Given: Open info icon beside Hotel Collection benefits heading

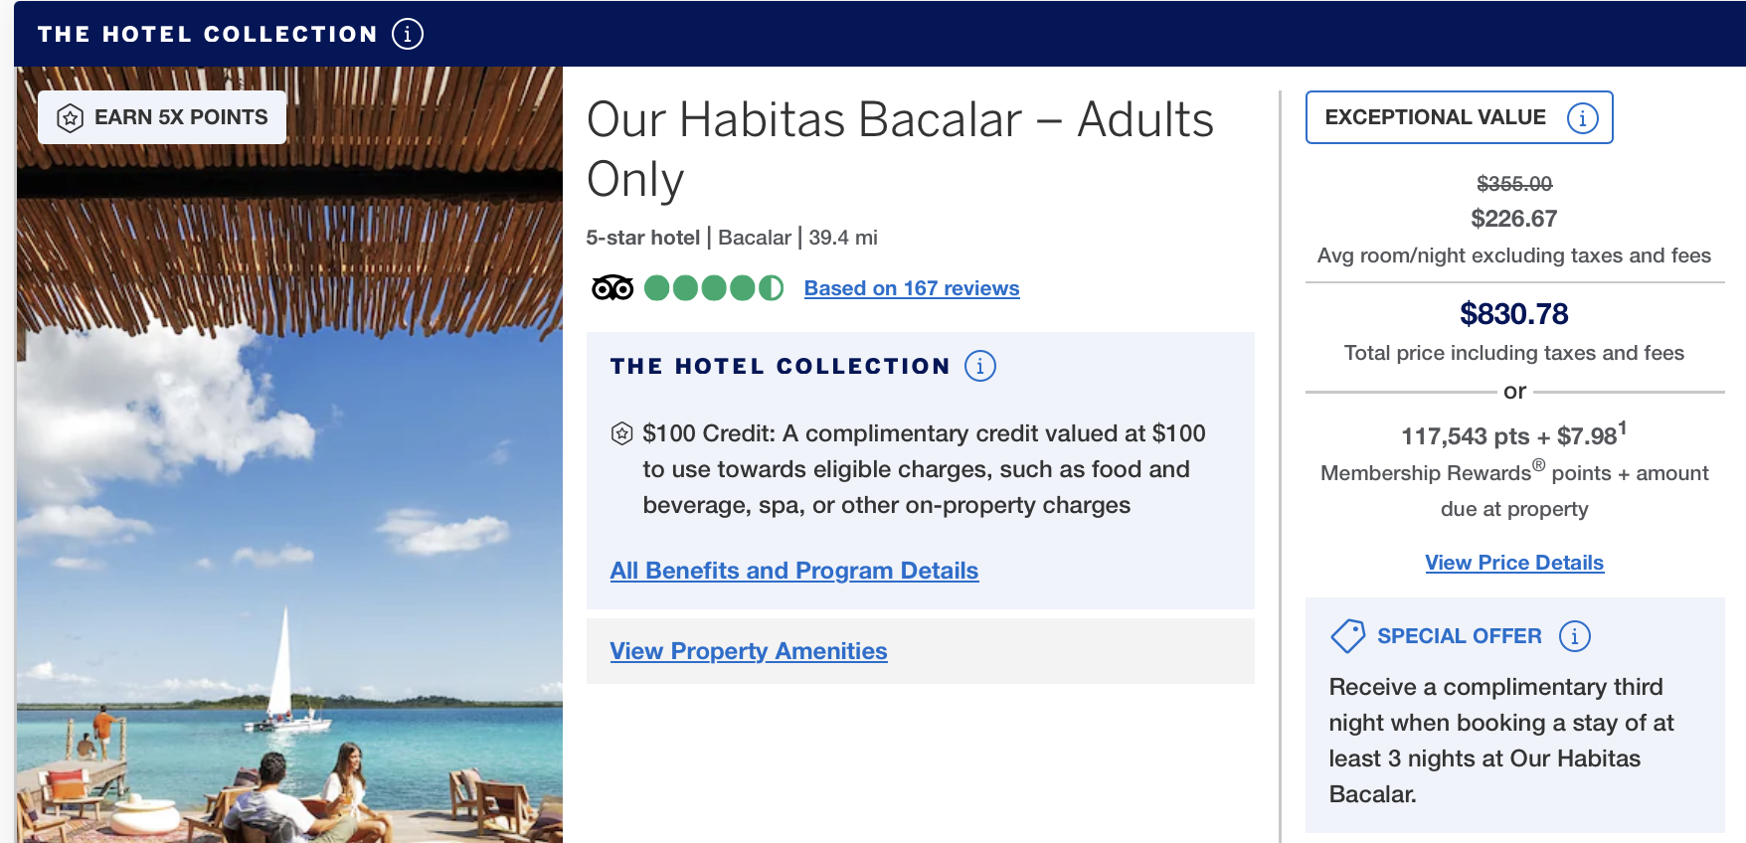Looking at the screenshot, I should (x=980, y=366).
